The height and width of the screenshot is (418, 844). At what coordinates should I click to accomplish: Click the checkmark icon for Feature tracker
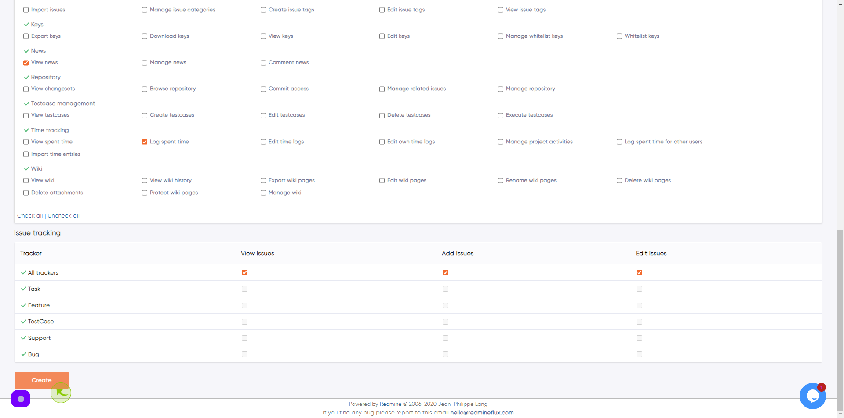point(24,305)
